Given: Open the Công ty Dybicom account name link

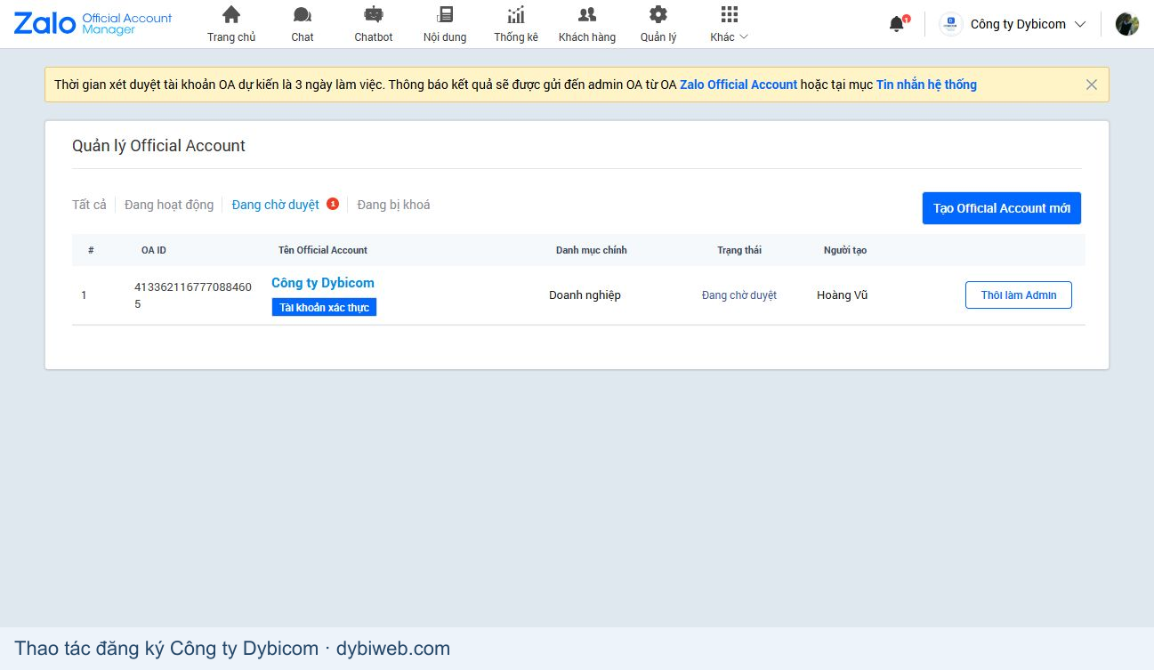Looking at the screenshot, I should point(323,283).
